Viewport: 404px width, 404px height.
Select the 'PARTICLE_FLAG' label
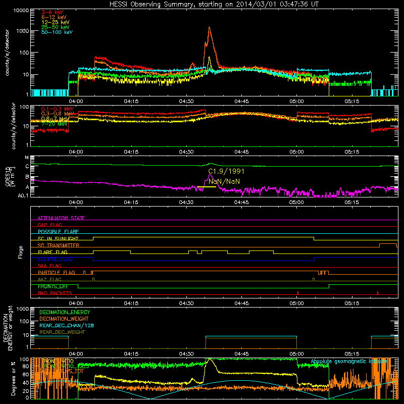(57, 272)
